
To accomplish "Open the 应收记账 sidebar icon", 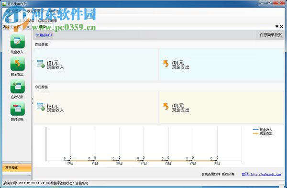I will click(x=17, y=86).
